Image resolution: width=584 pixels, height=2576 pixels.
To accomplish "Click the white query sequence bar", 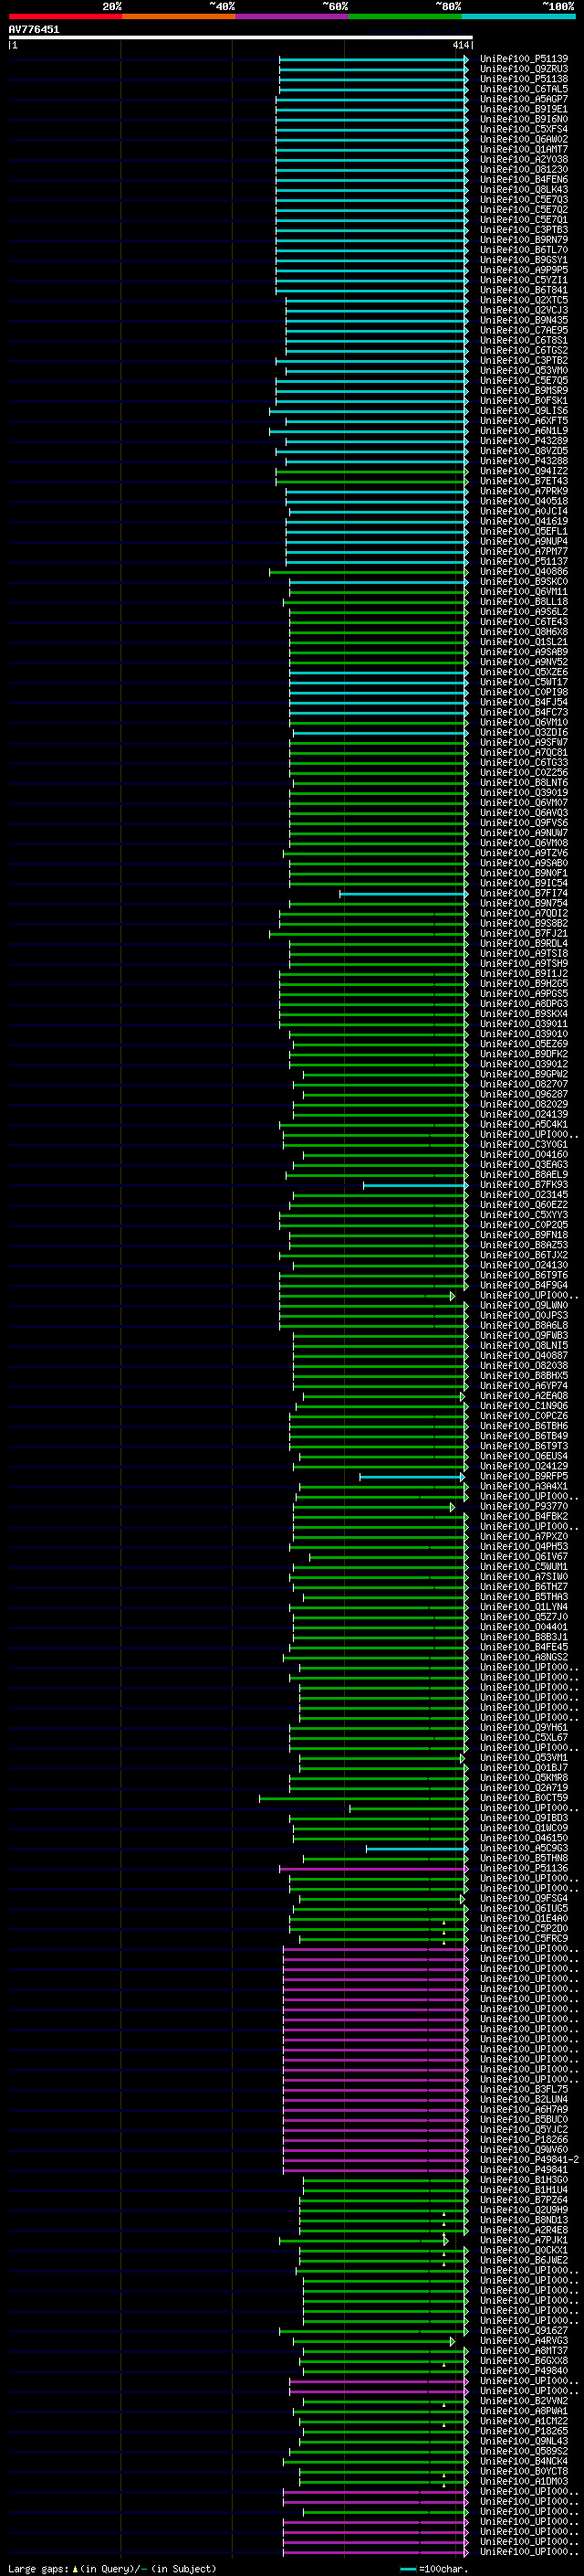I will point(241,38).
